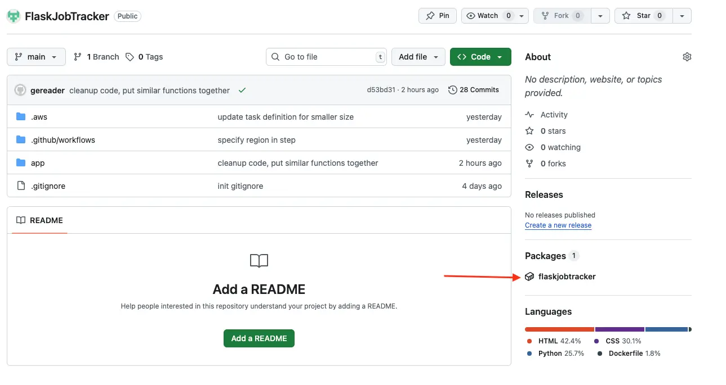View the 1 Branch list
The height and width of the screenshot is (385, 726).
(x=96, y=57)
